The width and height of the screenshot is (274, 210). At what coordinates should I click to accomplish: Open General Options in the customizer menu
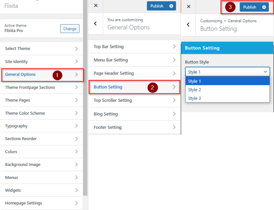42,74
